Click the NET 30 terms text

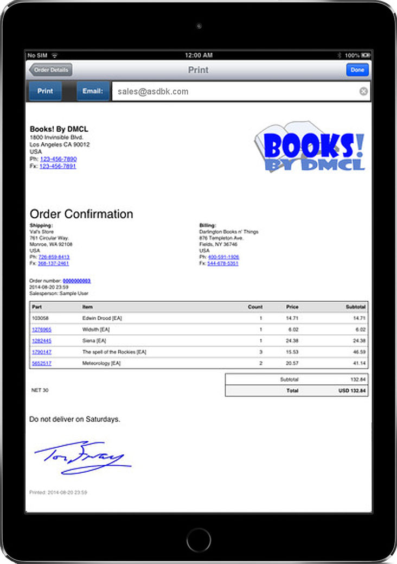pyautogui.click(x=40, y=390)
